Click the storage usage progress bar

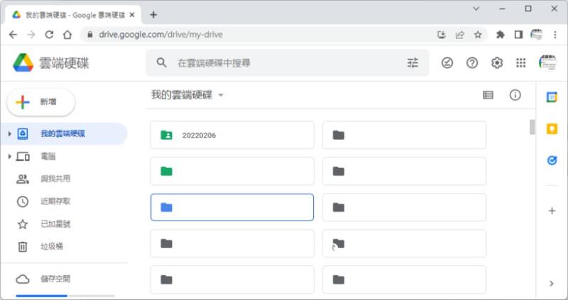click(x=65, y=296)
